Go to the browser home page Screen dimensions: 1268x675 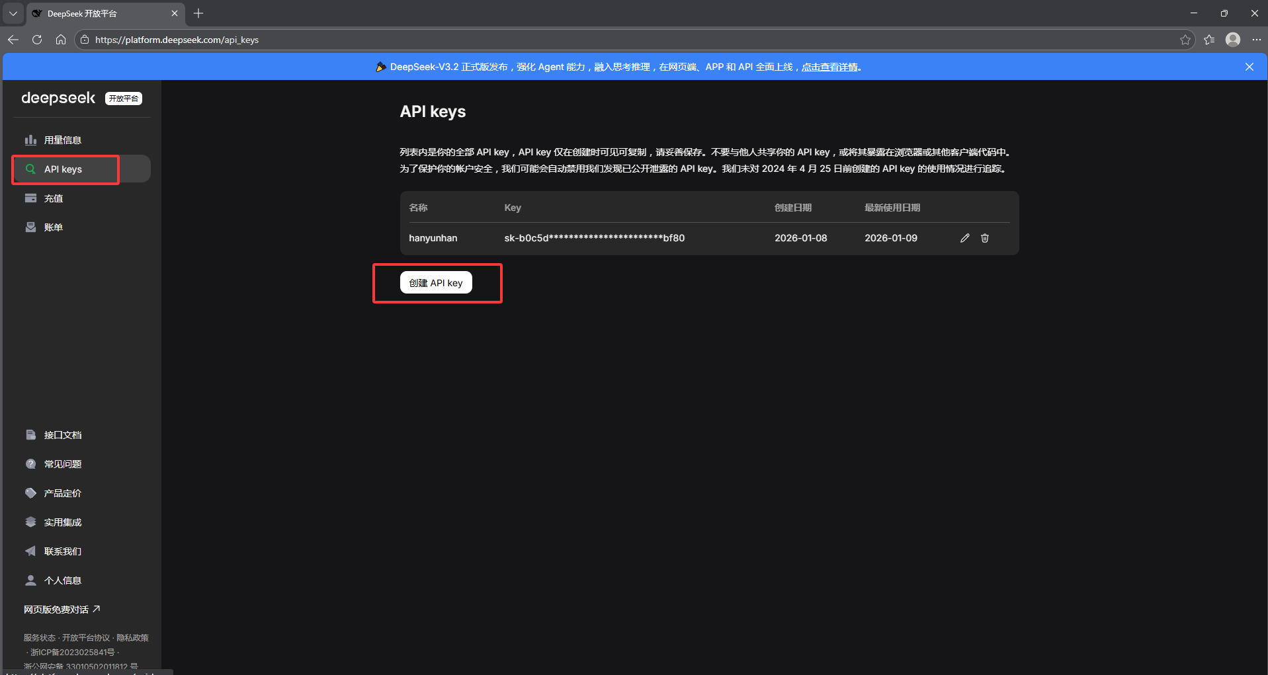click(x=61, y=40)
